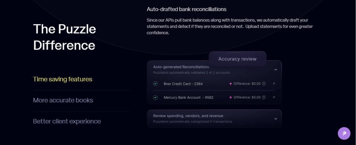This screenshot has height=145, width=356.
Task: Click the Auto-generated Reconciliations header
Action: [181, 67]
